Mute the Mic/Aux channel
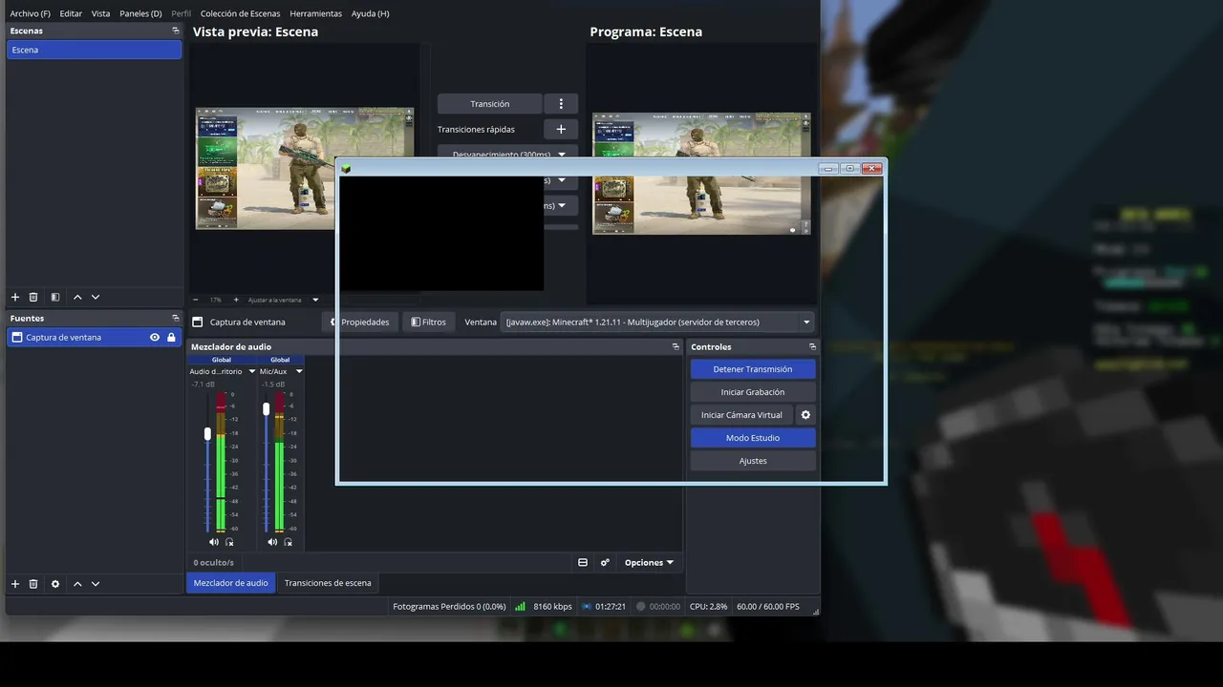The width and height of the screenshot is (1223, 687). point(272,542)
